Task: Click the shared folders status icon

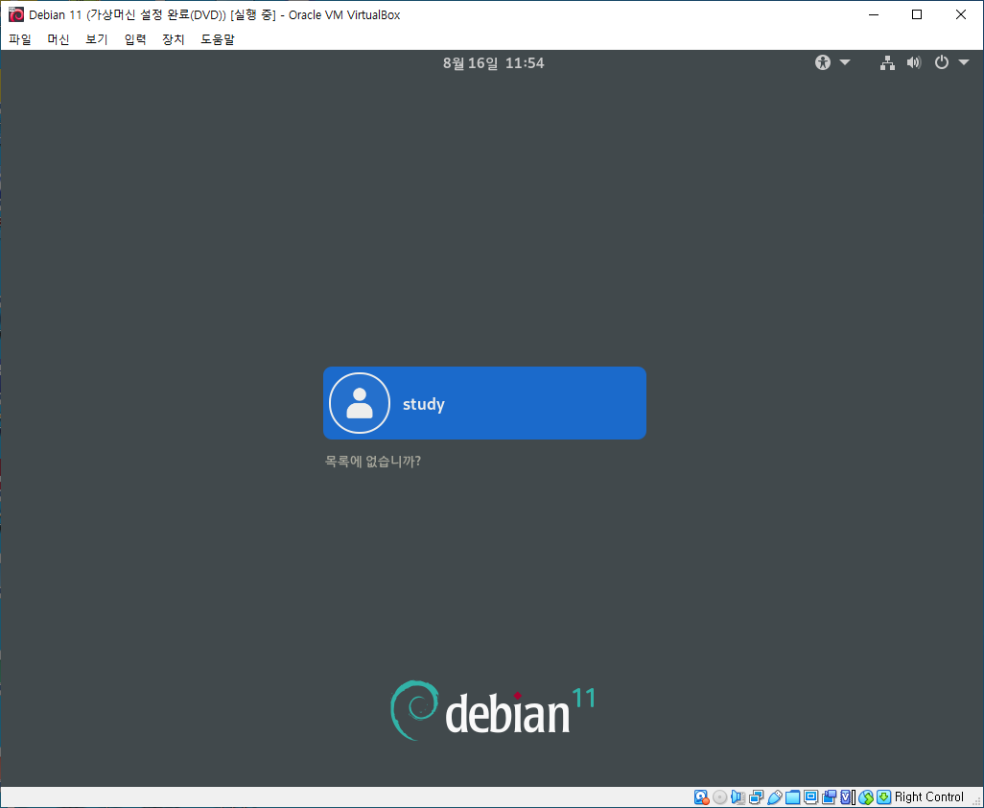Action: tap(792, 796)
